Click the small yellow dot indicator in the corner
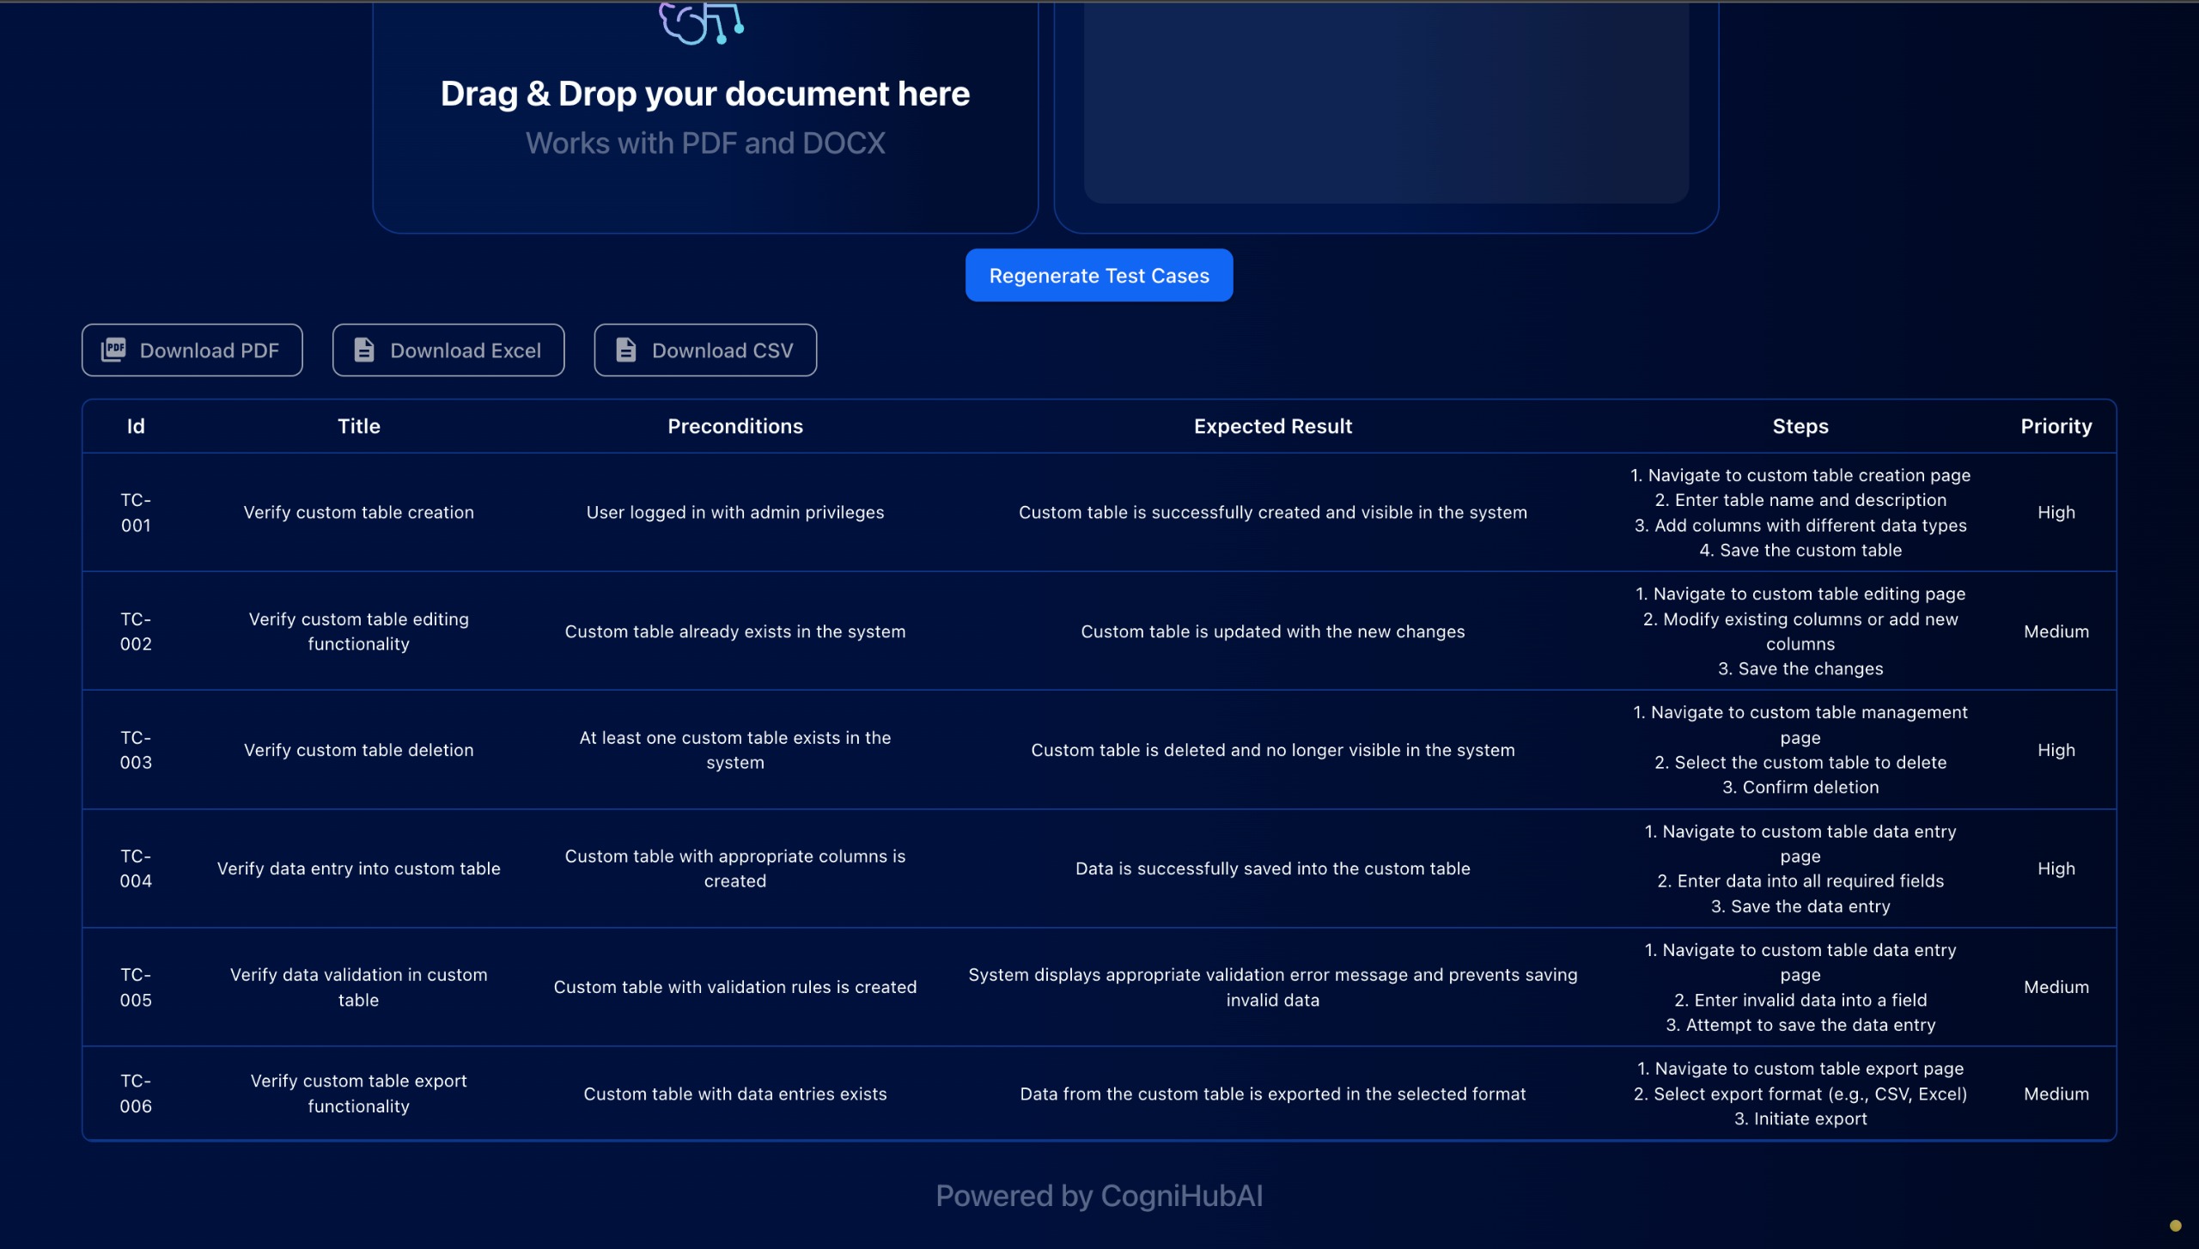This screenshot has height=1249, width=2199. [2175, 1226]
